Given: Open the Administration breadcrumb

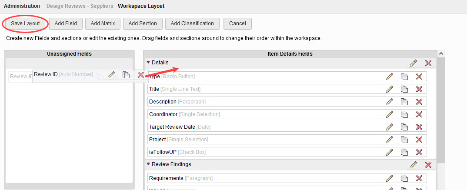Looking at the screenshot, I should 22,6.
